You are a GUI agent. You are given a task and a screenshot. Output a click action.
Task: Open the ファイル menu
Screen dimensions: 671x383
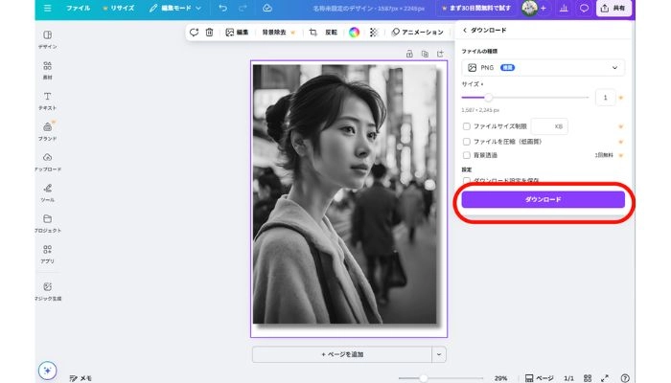tap(78, 8)
